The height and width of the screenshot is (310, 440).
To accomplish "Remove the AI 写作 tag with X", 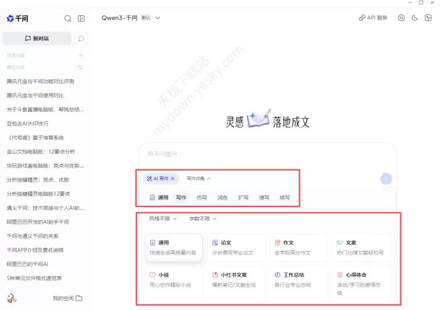I will tap(173, 178).
